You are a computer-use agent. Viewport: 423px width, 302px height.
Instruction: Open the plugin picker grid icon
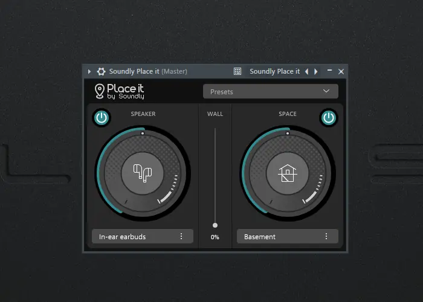[x=237, y=71]
